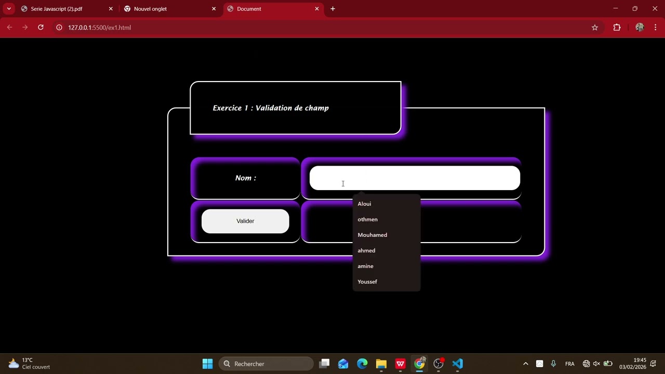Click the Nom text input field
Viewport: 665px width, 374px height.
[x=415, y=178]
